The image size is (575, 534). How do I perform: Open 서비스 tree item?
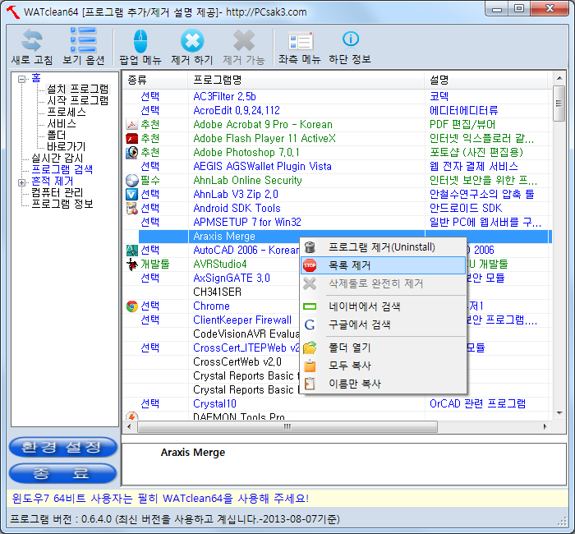pos(62,123)
